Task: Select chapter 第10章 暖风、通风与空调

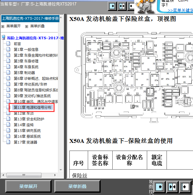Action: (x=36, y=102)
